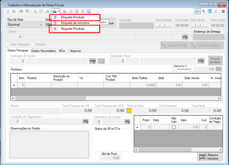Open the Tipo da Nota dropdown
This screenshot has width=229, height=165.
pos(25,25)
